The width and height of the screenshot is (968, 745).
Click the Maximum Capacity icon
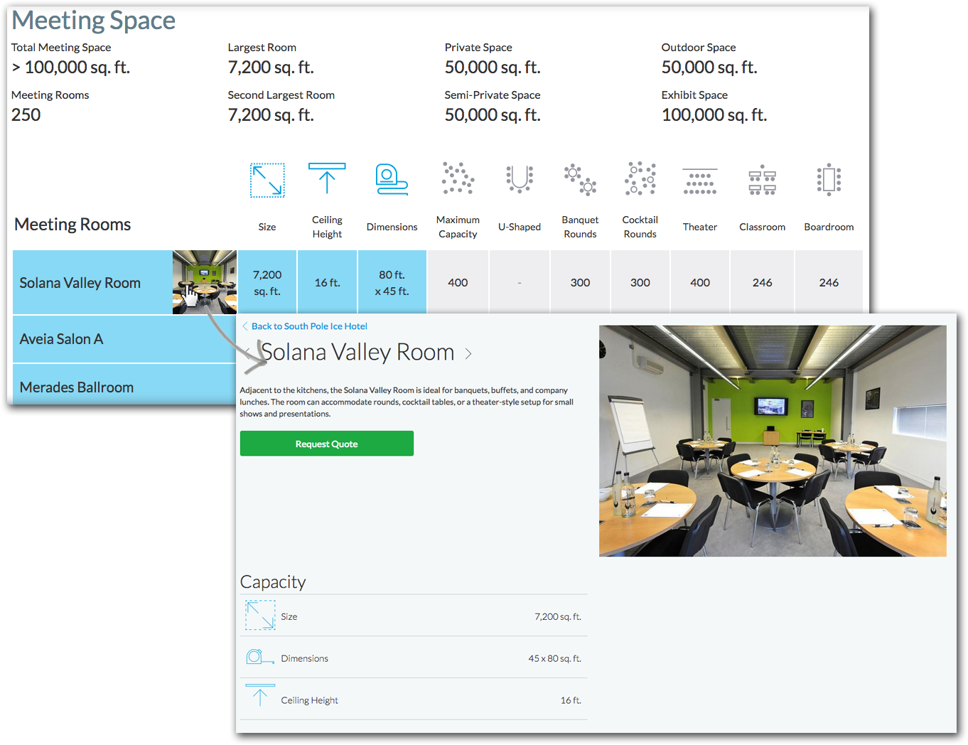coord(457,178)
